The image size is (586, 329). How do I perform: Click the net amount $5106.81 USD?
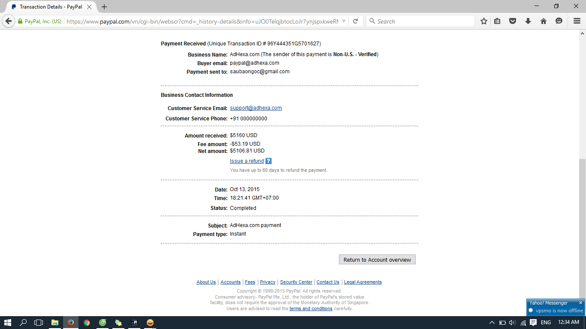(247, 151)
